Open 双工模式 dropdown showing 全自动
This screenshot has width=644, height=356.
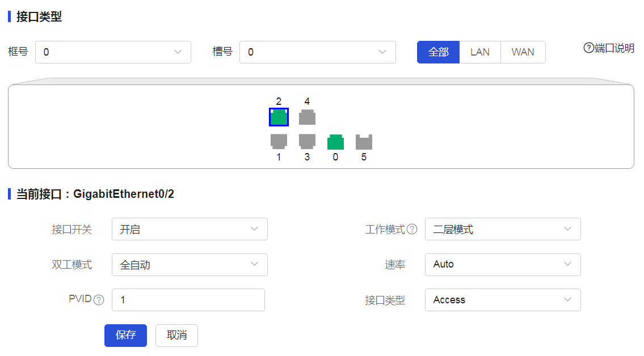coord(190,265)
